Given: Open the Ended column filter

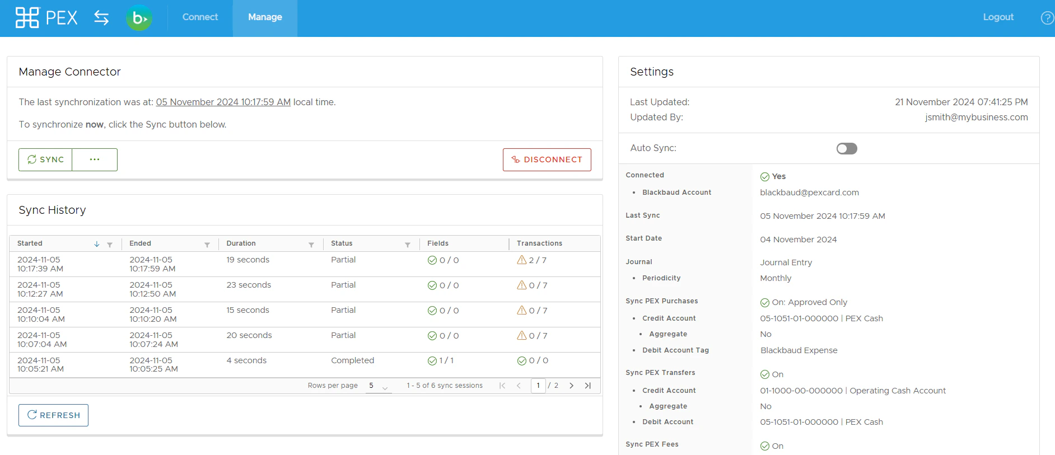Looking at the screenshot, I should click(207, 245).
